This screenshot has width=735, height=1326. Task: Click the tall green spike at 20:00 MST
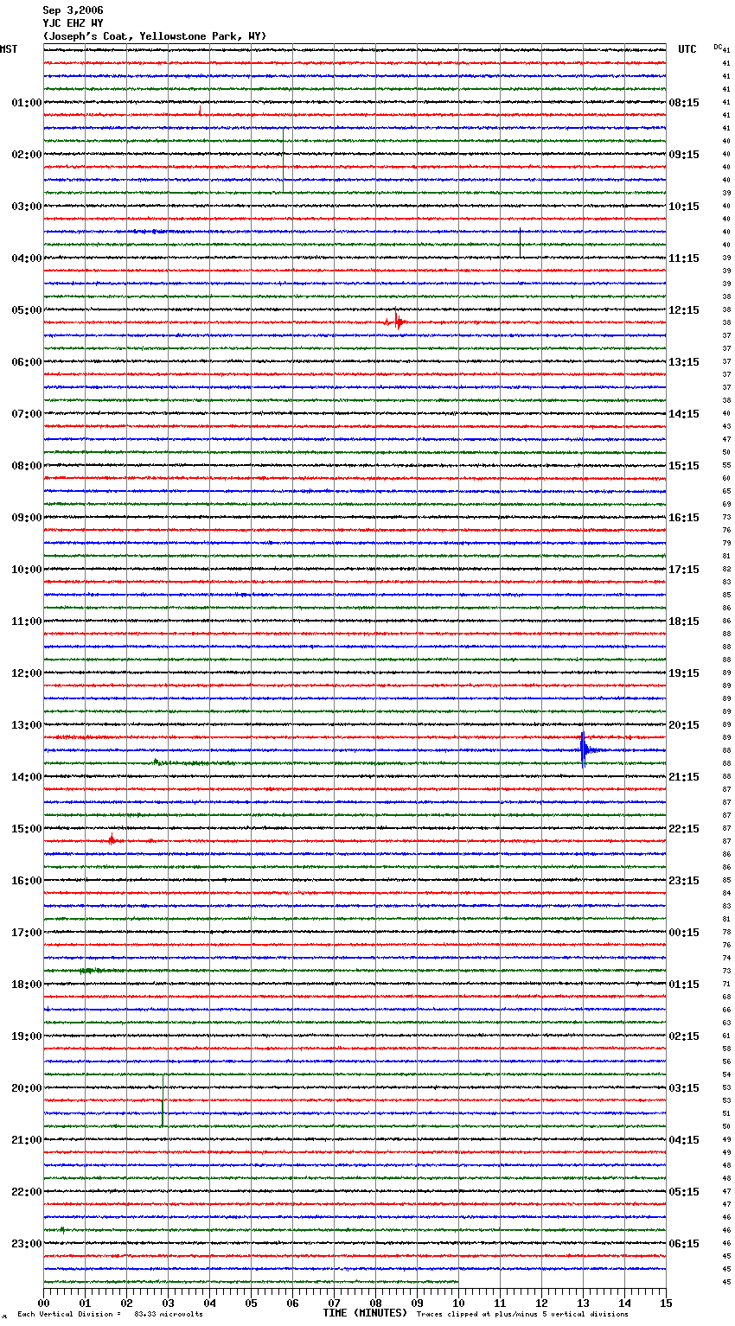coord(163,1100)
